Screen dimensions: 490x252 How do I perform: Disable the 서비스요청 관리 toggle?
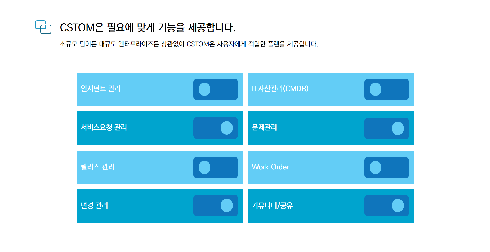[x=216, y=128]
